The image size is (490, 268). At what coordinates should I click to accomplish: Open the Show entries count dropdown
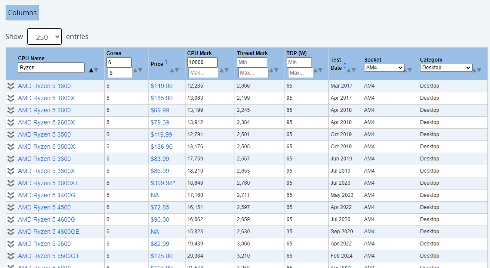(x=44, y=36)
